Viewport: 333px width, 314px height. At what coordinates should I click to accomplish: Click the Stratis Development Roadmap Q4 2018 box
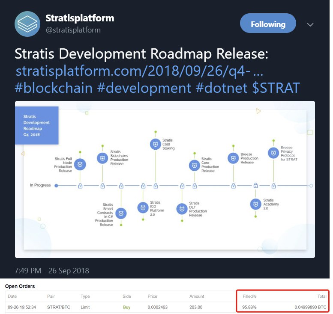[x=37, y=125]
